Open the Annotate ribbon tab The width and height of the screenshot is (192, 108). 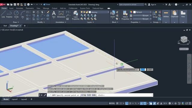point(19,8)
